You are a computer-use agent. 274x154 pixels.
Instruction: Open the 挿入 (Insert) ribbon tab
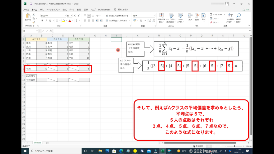(42, 10)
